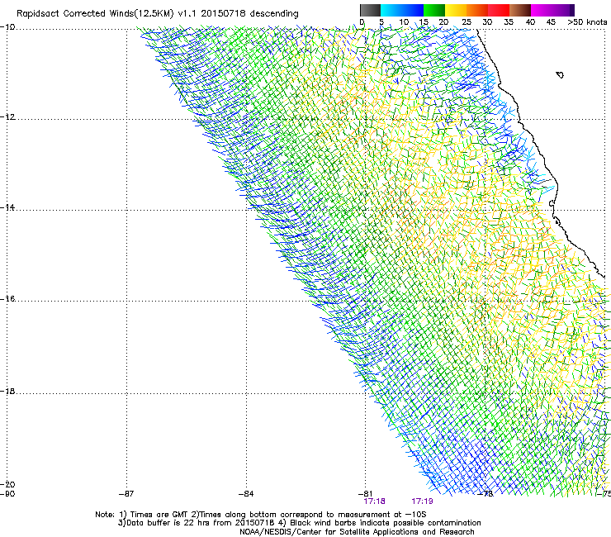Click the legend label "20" under the color bar
The image size is (611, 537).
443,22
